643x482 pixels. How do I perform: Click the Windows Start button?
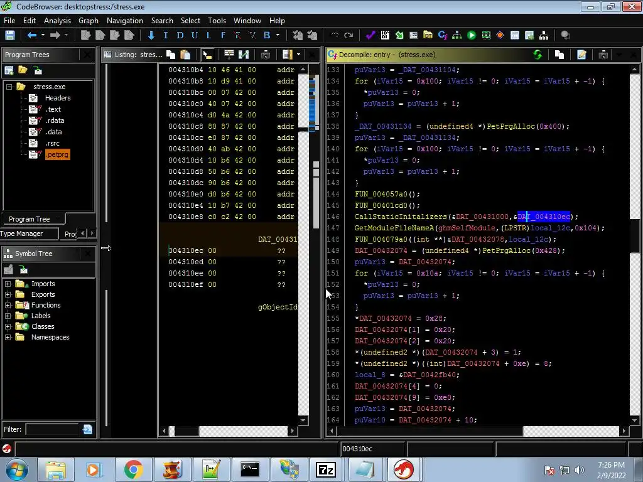16,469
